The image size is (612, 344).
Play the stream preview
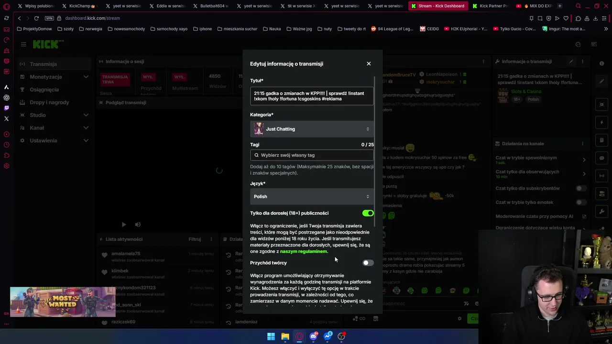coord(123,225)
